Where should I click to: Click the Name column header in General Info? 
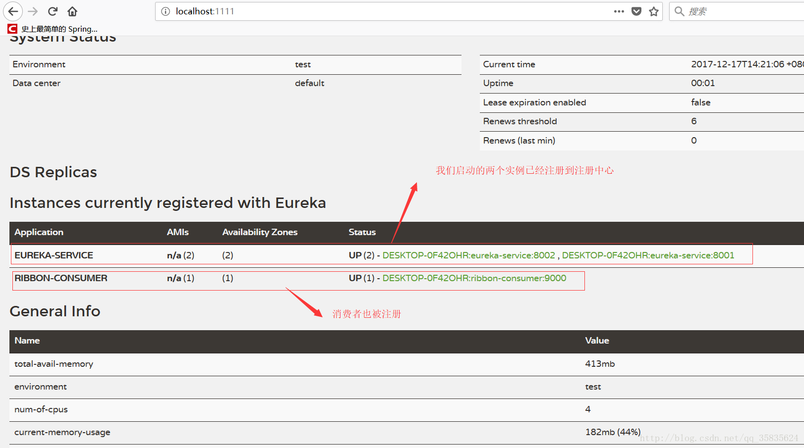coord(27,341)
